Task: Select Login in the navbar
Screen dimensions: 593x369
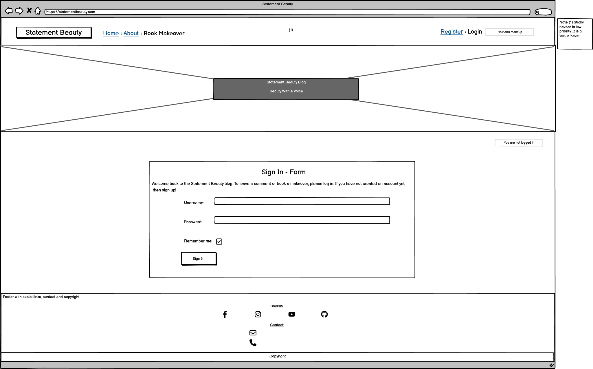Action: 475,32
